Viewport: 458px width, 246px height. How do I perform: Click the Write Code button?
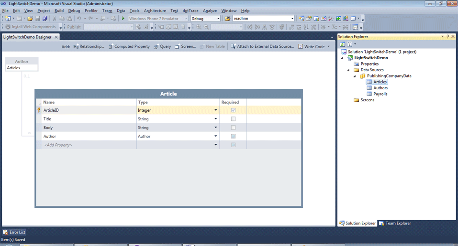click(x=312, y=46)
